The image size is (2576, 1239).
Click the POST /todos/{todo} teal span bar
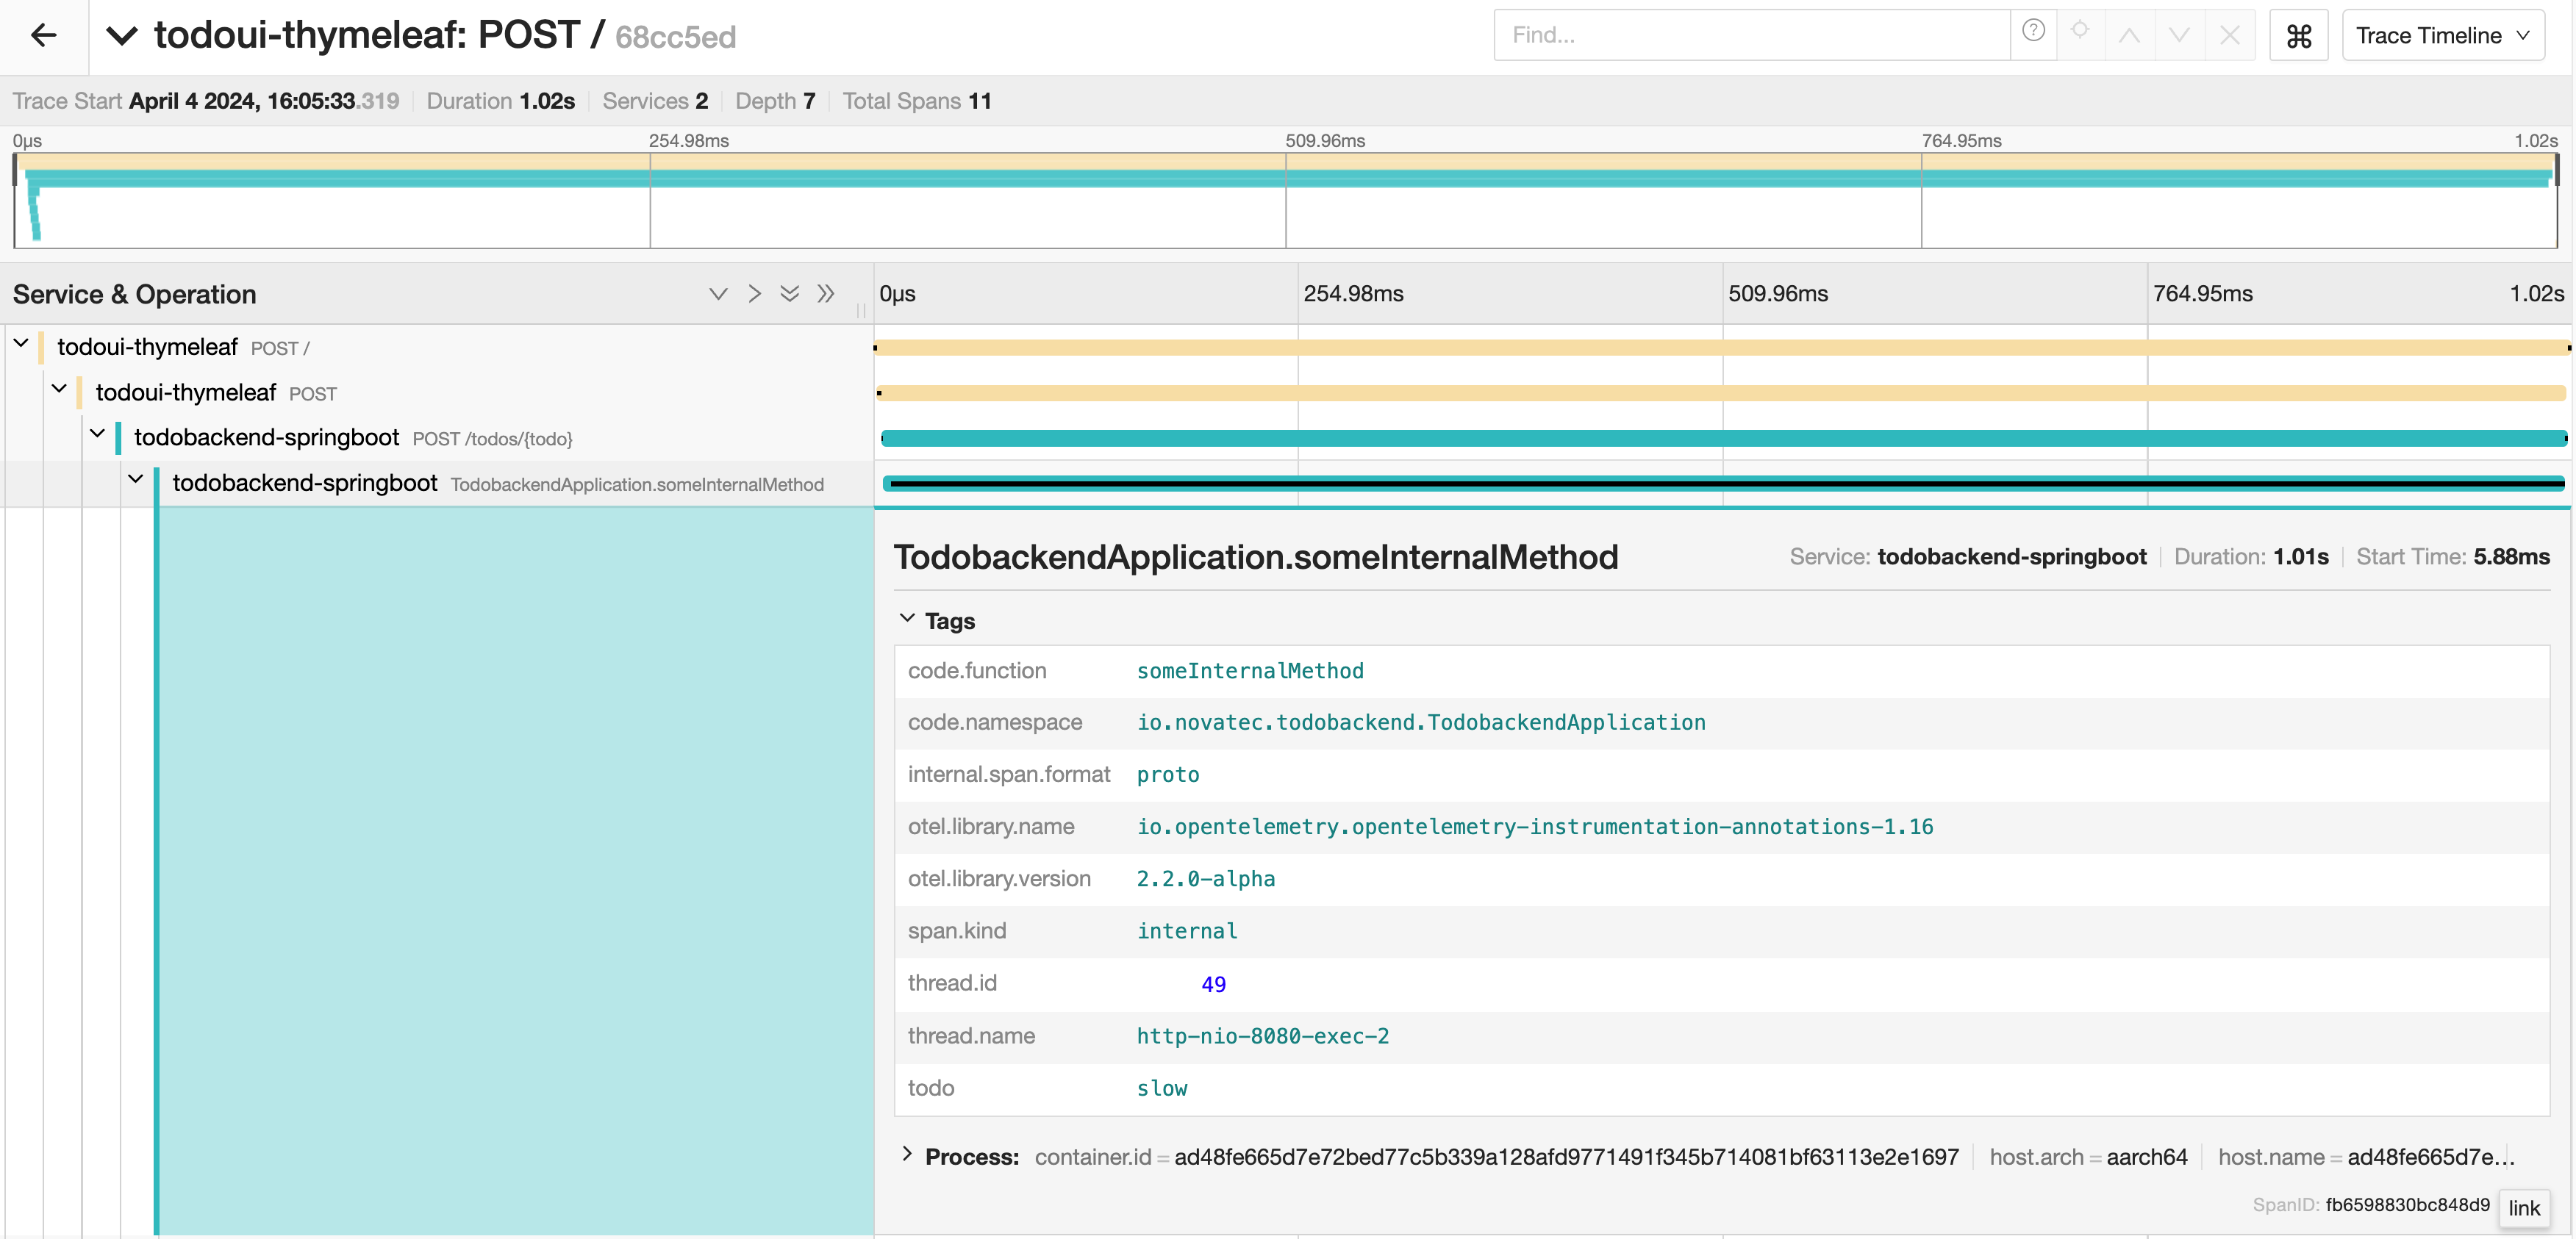point(1724,438)
